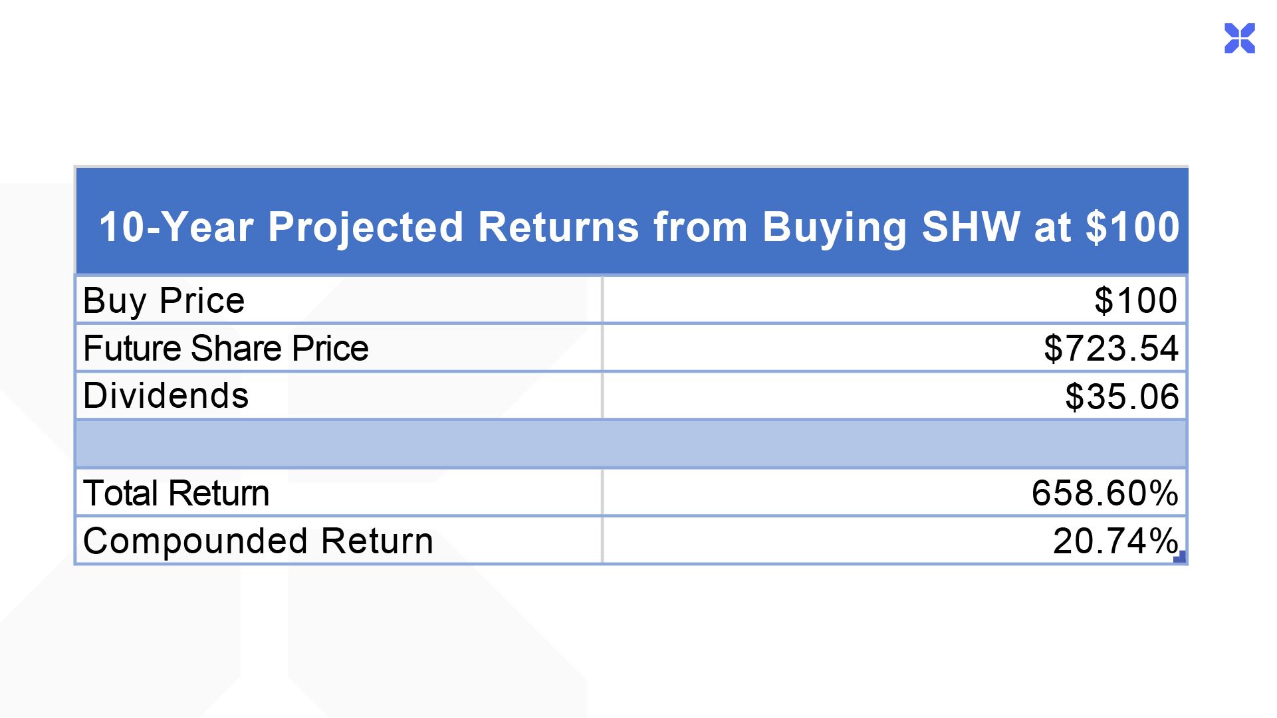Click the word Projected in the title
1277x718 pixels.
pyautogui.click(x=365, y=228)
